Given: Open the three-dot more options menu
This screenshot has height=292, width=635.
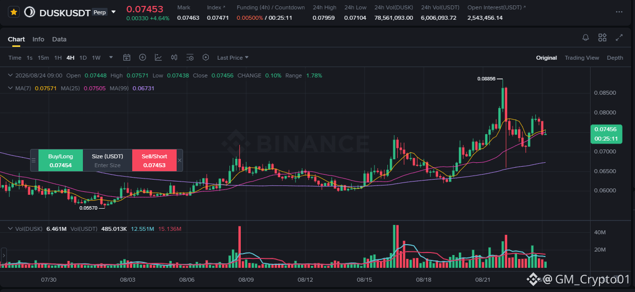Looking at the screenshot, I should (619, 12).
